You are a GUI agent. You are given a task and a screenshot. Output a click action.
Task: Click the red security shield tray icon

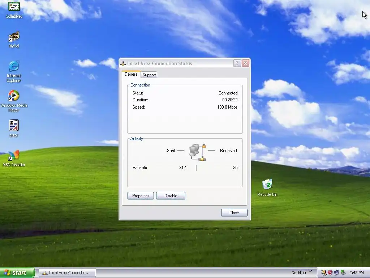pyautogui.click(x=330, y=273)
